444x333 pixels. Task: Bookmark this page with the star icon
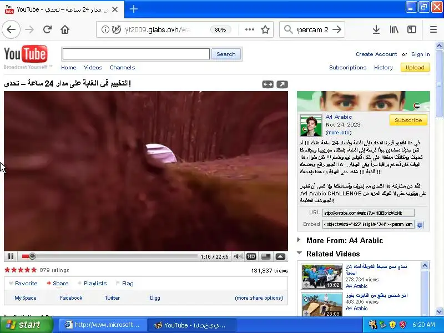coord(265,29)
